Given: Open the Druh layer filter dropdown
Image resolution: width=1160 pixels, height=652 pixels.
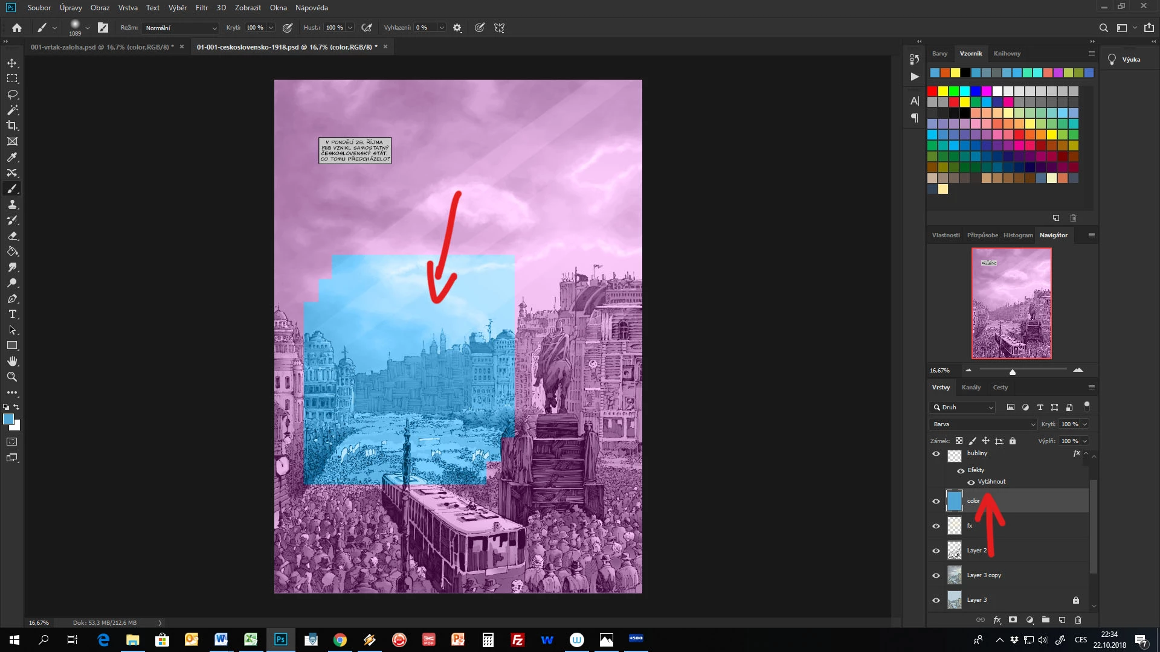Looking at the screenshot, I should click(962, 407).
